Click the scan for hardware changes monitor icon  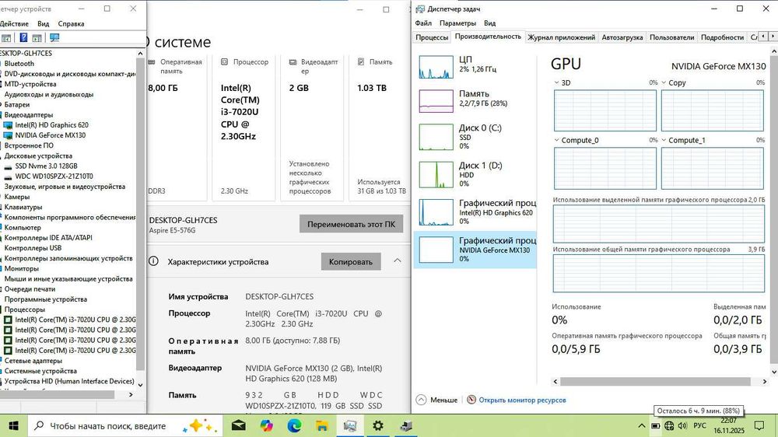pyautogui.click(x=54, y=37)
